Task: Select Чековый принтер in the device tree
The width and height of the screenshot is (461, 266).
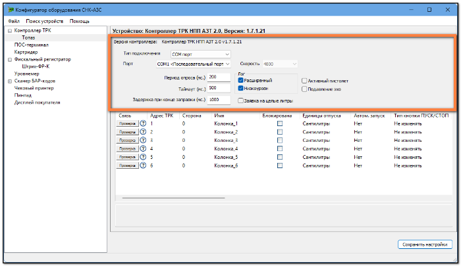Action: [34, 88]
